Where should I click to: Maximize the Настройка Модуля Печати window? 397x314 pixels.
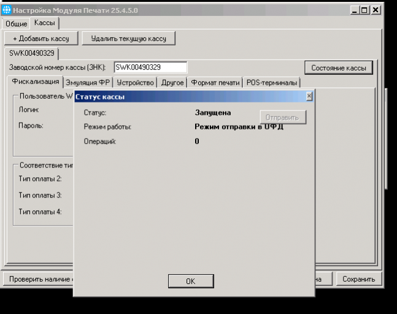(364, 10)
